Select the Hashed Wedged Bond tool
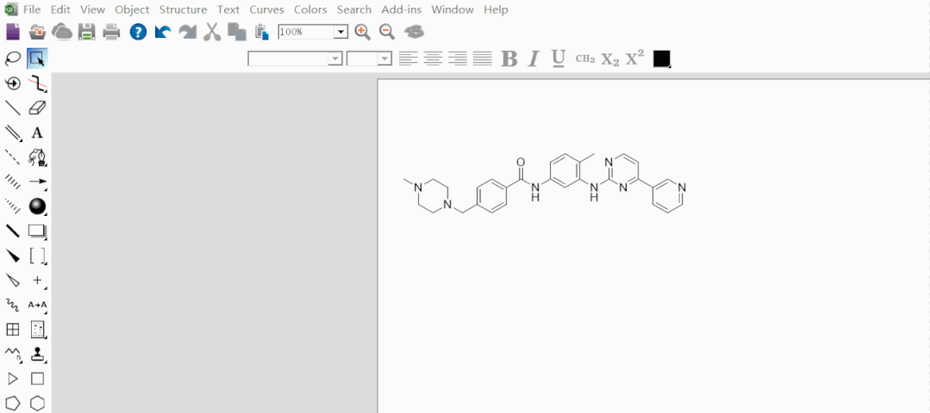Viewport: 930px width, 413px height. pos(12,206)
